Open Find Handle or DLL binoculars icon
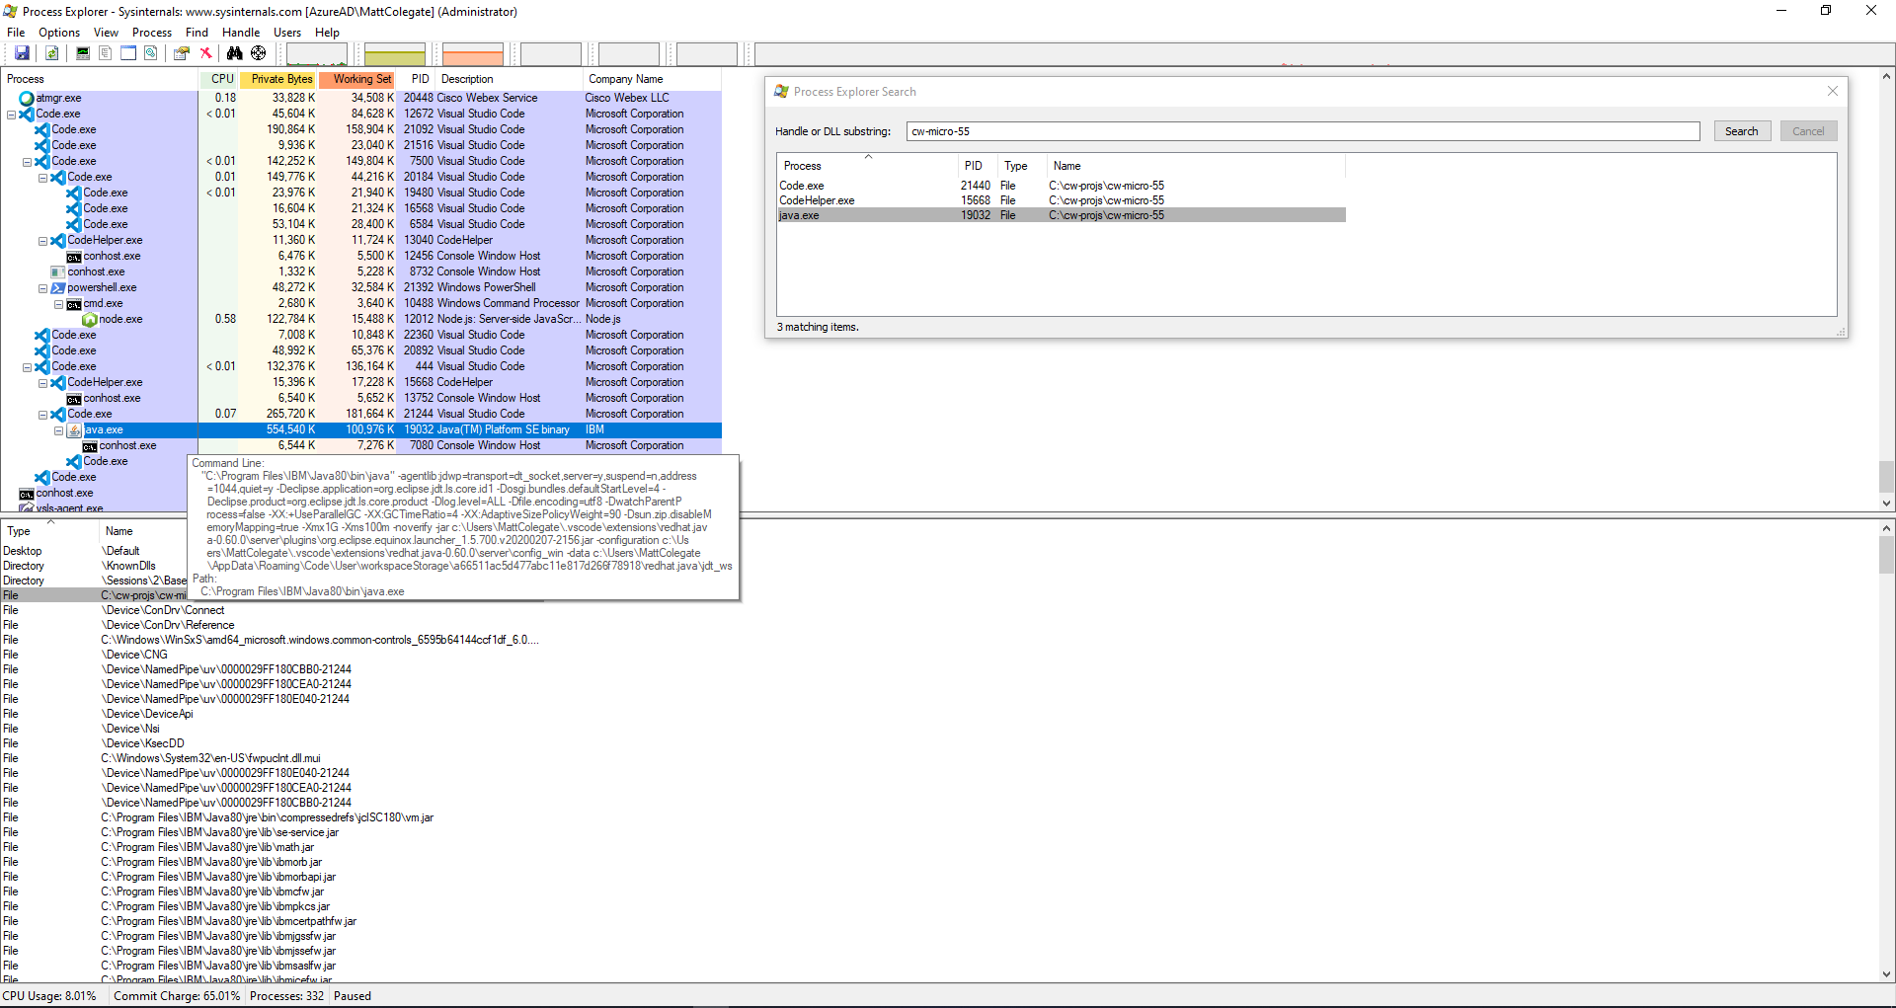 click(235, 53)
